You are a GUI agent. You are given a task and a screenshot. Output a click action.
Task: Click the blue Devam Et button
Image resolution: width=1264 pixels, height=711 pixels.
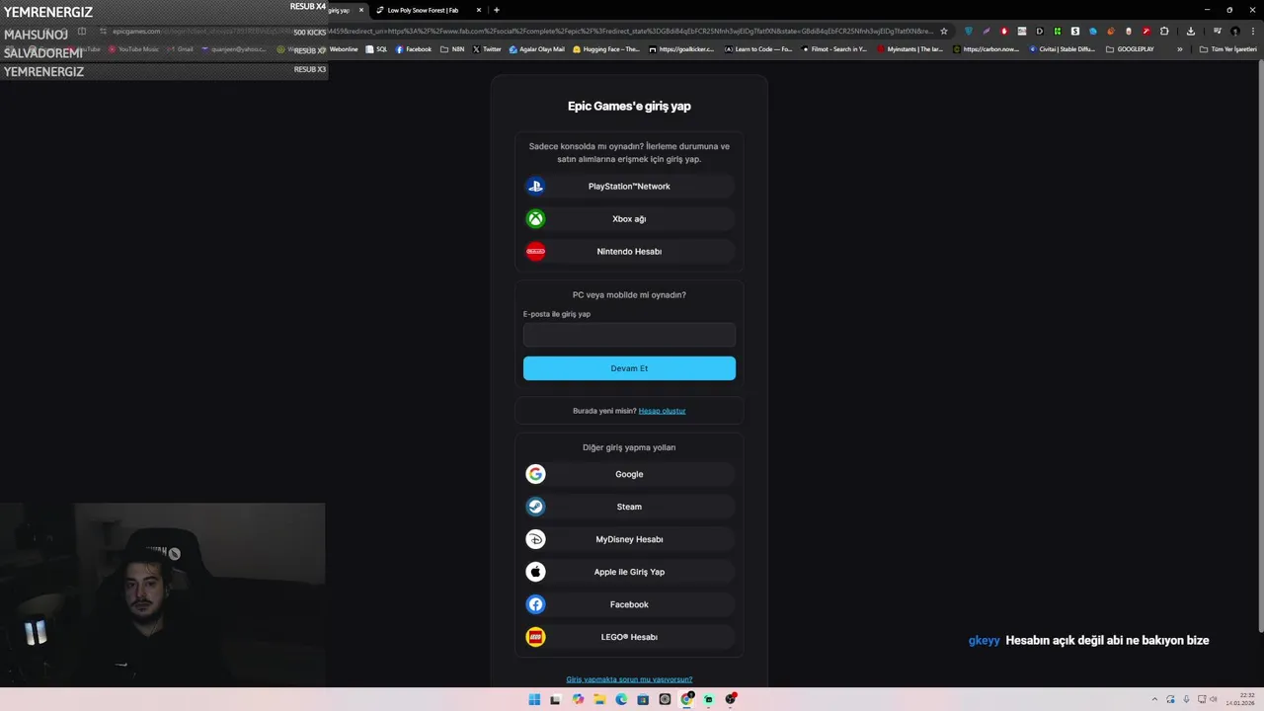(629, 368)
